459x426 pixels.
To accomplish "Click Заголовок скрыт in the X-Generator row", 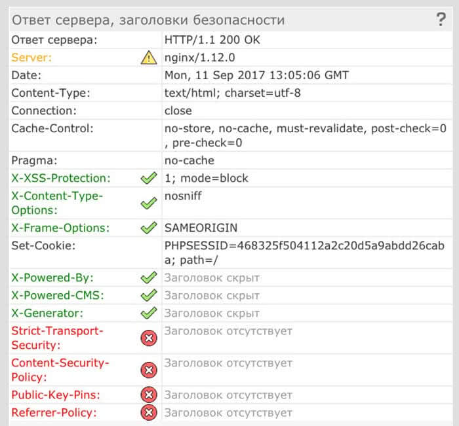I will point(212,313).
